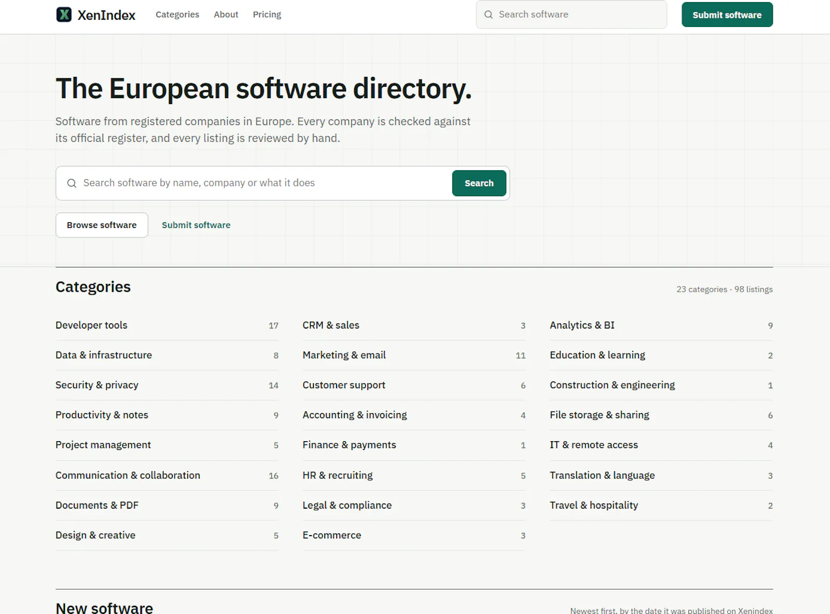Open the Categories nav item
Screen dimensions: 830x614
click(177, 15)
